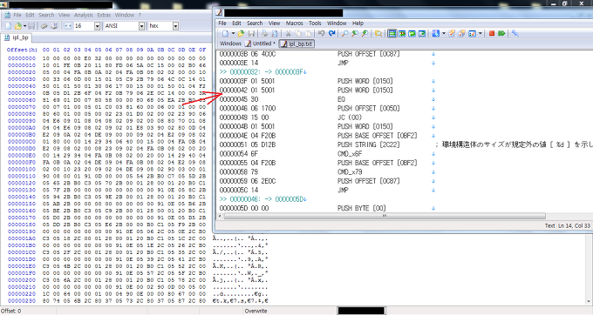This screenshot has height=315, width=593.
Task: Open the hex editor ? help menu
Action: 140,15
